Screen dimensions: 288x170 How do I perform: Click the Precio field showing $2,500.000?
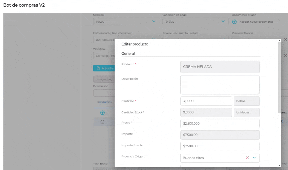[x=220, y=124]
